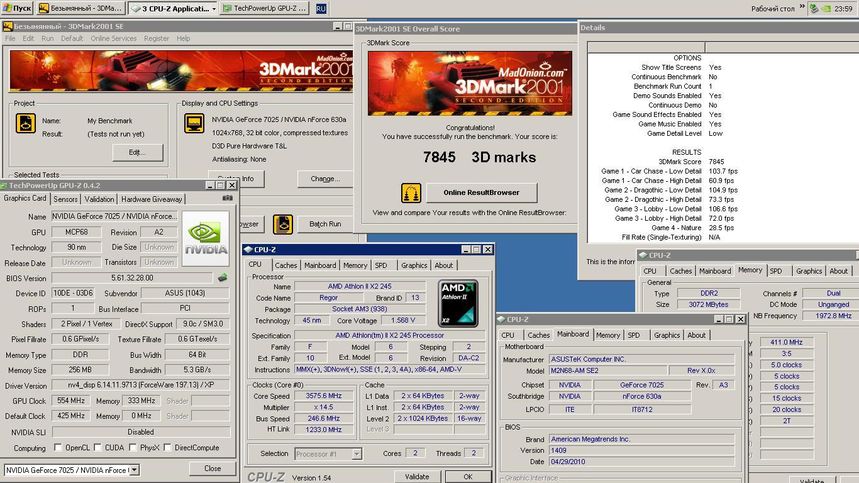This screenshot has width=859, height=483.
Task: Click the Batch Run icon in 3DMark2001
Action: tap(283, 225)
